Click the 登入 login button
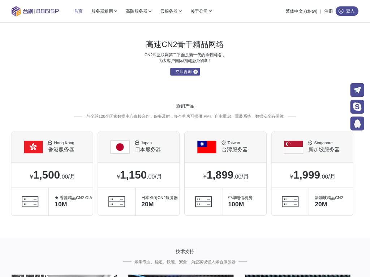Viewport: 370px width, 277px height. point(347,11)
